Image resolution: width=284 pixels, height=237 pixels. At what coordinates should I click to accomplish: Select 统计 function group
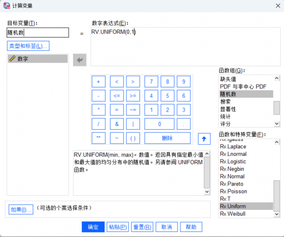pyautogui.click(x=246, y=117)
